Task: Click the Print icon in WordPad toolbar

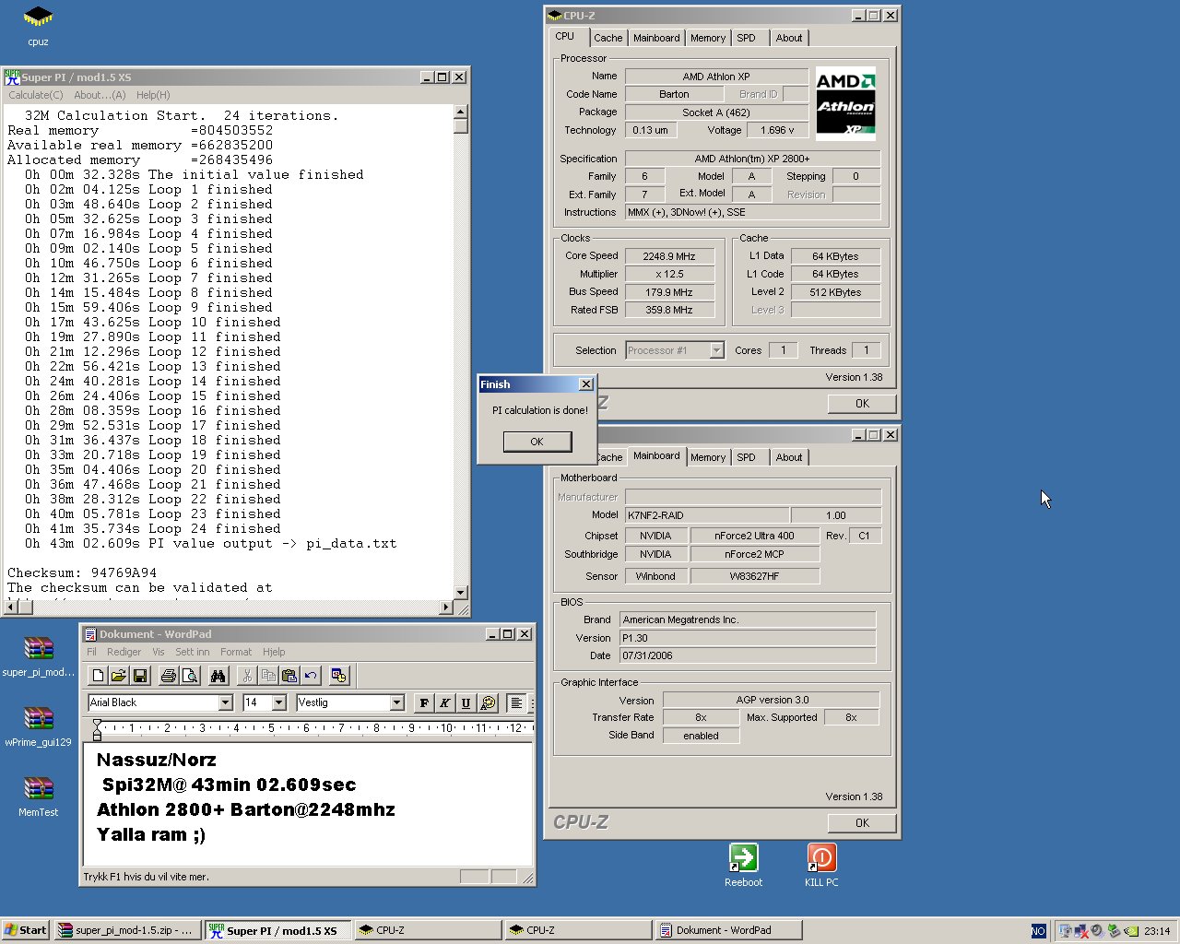Action: 169,676
